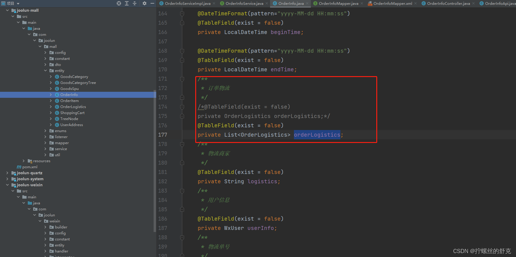Close the OrderInfo.java tab
Image resolution: width=516 pixels, height=257 pixels.
[307, 4]
